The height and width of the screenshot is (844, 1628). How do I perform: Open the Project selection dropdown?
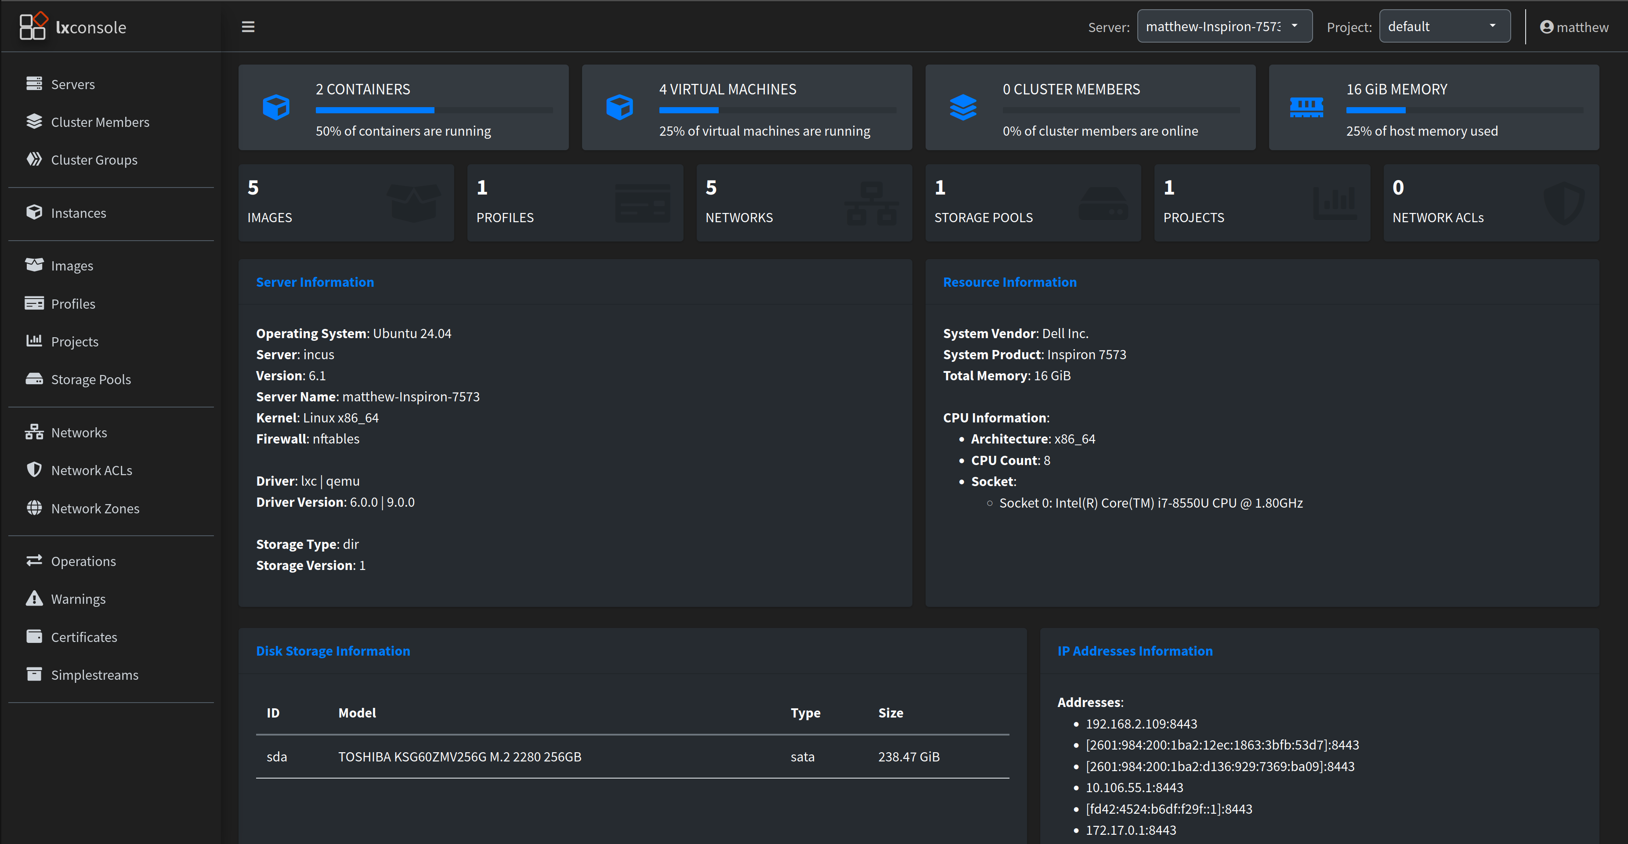pos(1445,26)
